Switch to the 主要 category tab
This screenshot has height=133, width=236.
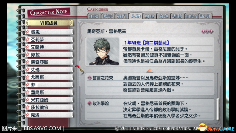click(94, 16)
